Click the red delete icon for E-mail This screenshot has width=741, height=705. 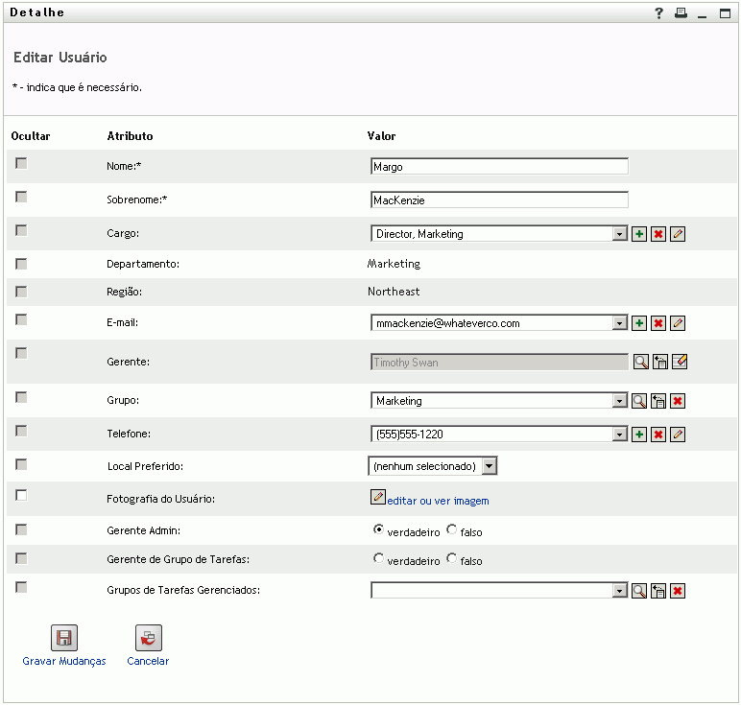tap(658, 323)
